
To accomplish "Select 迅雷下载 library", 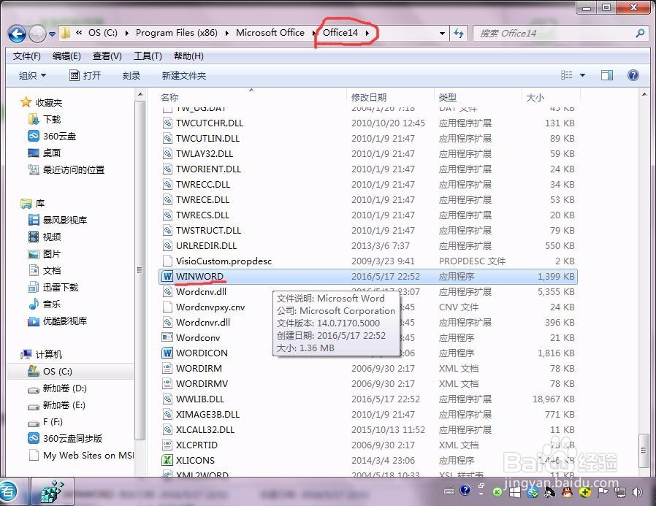I will (60, 287).
